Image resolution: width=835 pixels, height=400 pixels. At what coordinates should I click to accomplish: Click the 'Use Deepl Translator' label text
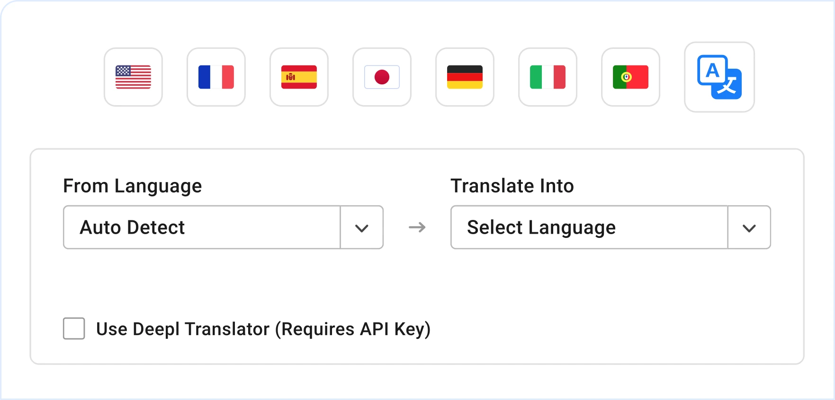point(183,329)
